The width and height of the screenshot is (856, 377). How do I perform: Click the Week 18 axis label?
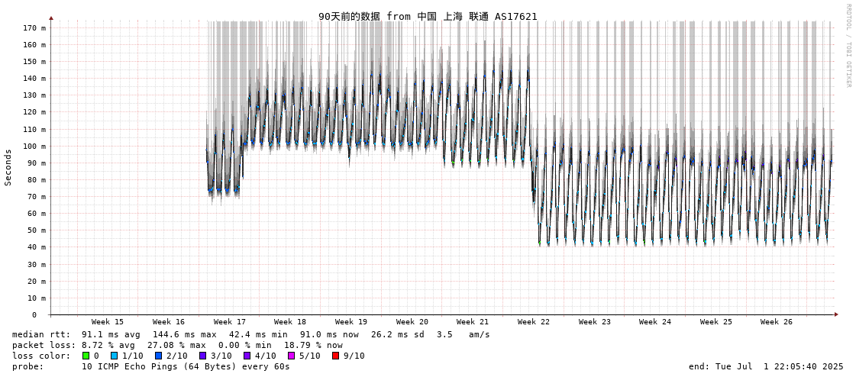pos(290,322)
